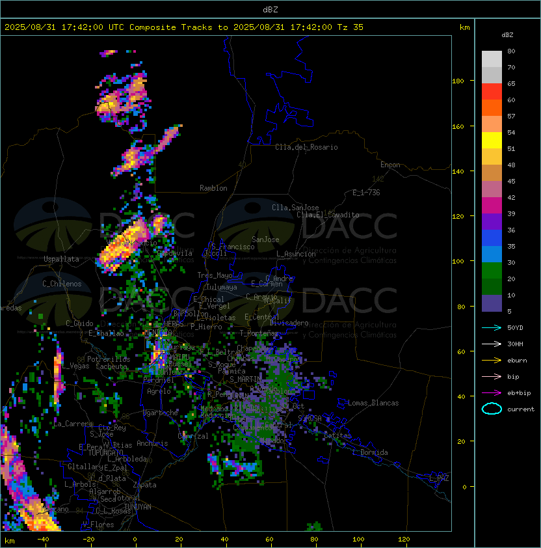Click the 'Tulumaya' map label
This screenshot has height=548, width=541.
click(x=222, y=287)
